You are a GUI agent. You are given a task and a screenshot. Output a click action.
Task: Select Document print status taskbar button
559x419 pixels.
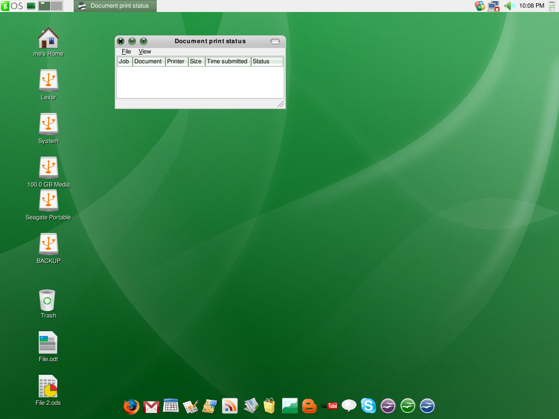point(115,5)
